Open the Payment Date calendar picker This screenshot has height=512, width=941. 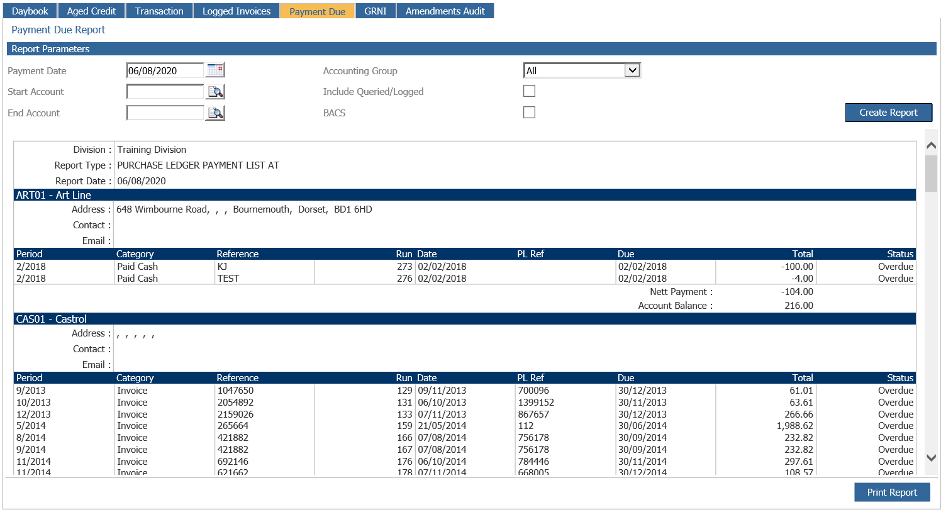pyautogui.click(x=215, y=70)
